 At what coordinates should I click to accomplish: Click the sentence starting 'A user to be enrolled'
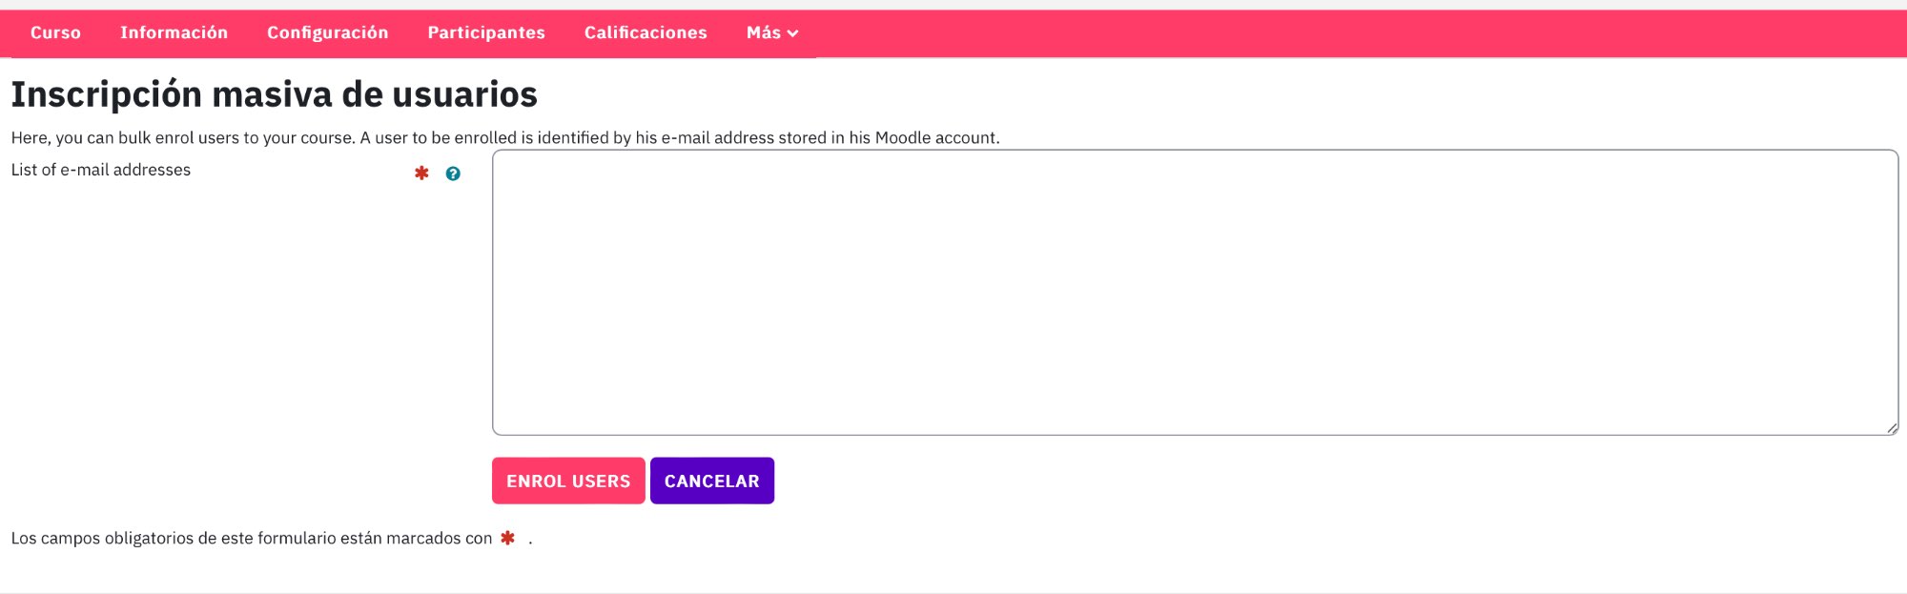point(680,137)
